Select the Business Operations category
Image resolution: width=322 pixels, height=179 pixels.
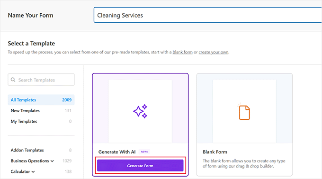click(30, 161)
